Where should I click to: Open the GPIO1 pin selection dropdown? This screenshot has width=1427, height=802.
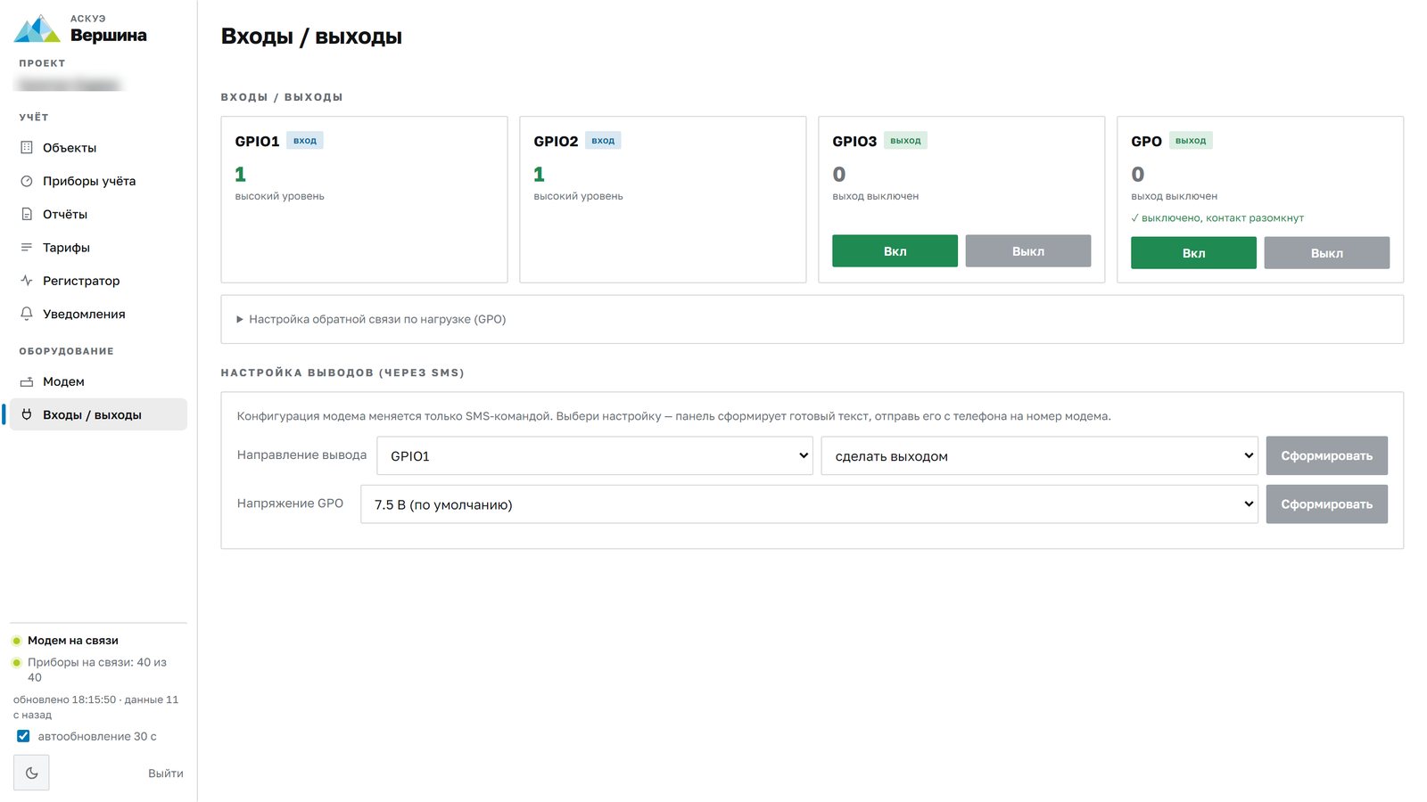click(x=595, y=455)
